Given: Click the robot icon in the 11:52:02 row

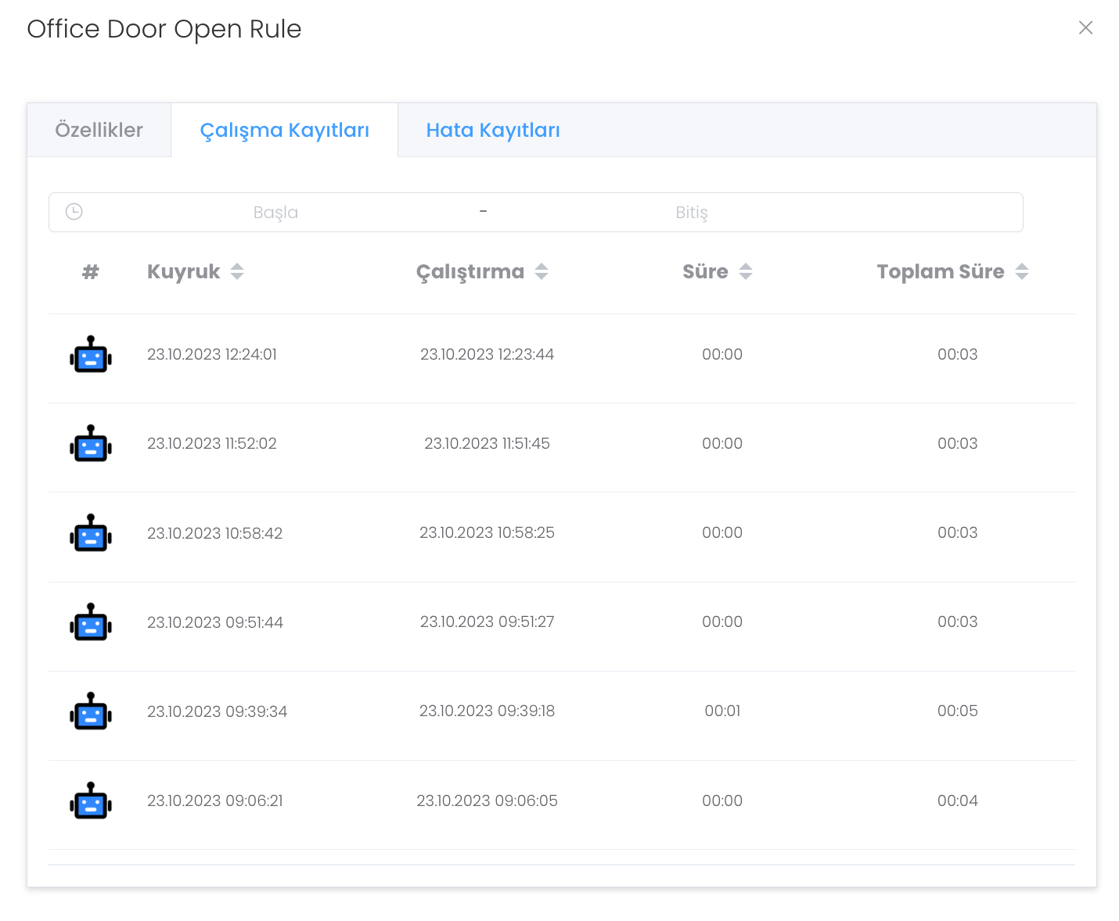Looking at the screenshot, I should 91,444.
